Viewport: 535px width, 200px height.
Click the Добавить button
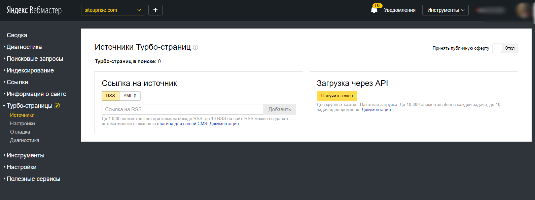pos(280,109)
